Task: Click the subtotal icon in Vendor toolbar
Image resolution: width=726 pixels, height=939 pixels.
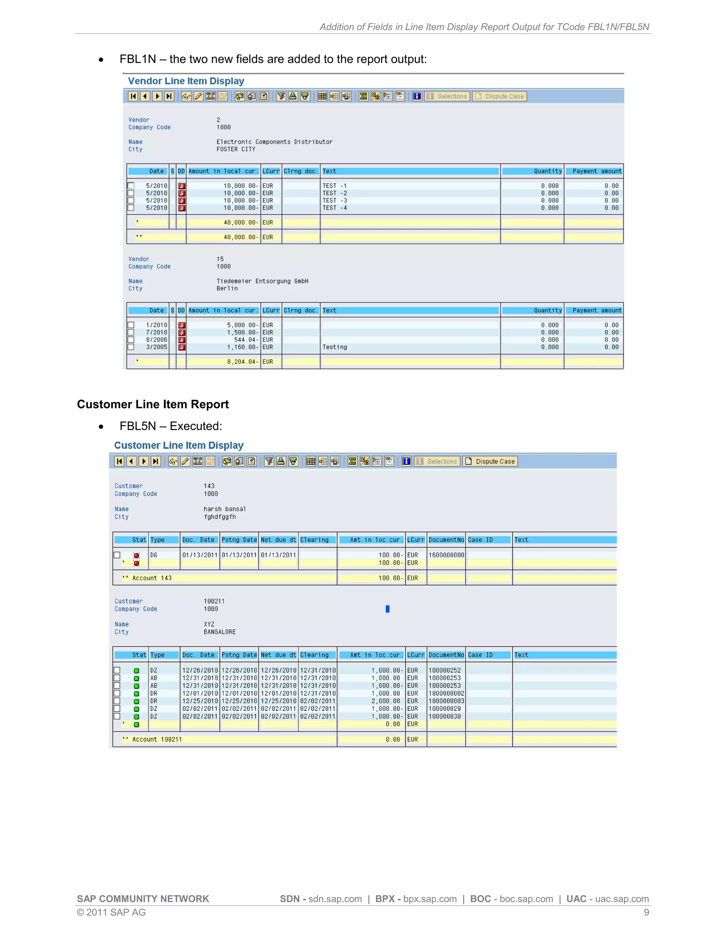Action: coord(375,96)
